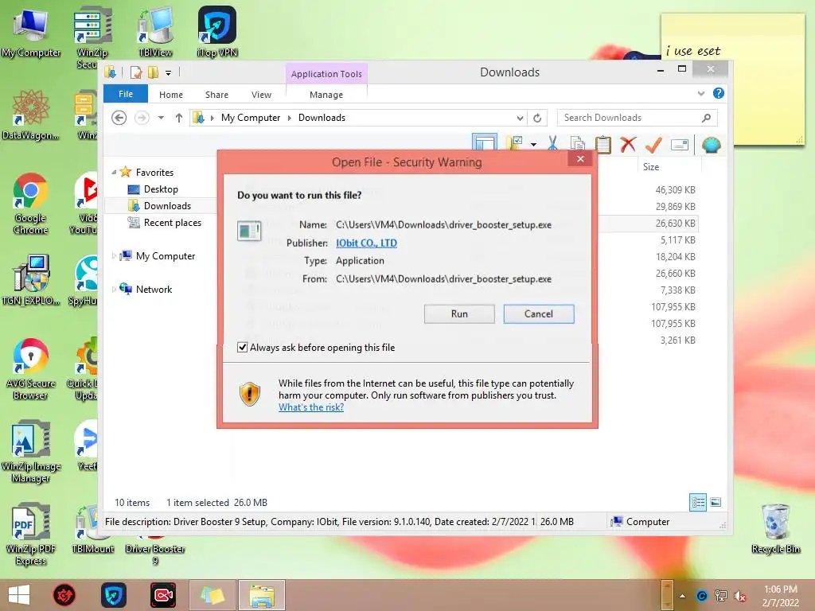
Task: Click the blue shell toolbar icon
Action: click(x=711, y=145)
